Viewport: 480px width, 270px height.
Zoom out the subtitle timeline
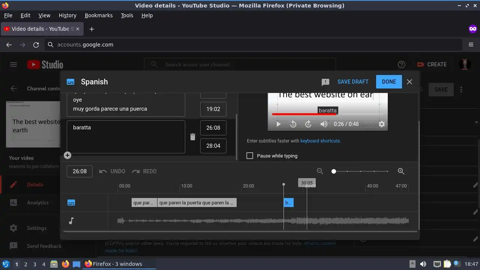320,171
